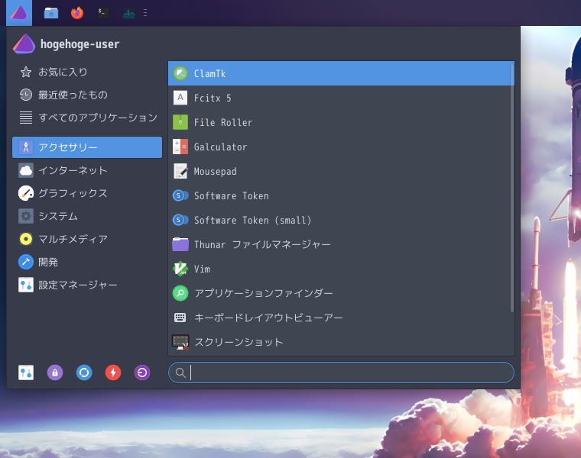Click the red power icon

pos(113,373)
